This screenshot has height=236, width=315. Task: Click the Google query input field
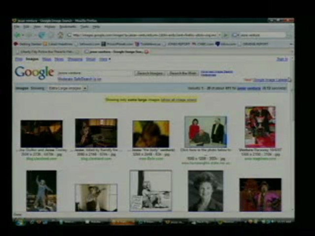point(95,73)
